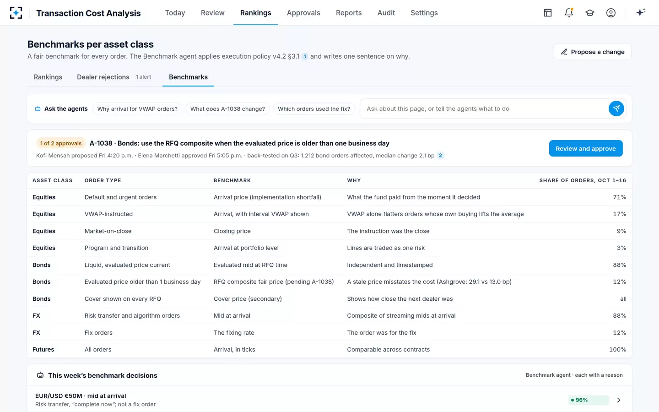This screenshot has height=412, width=659.
Task: Ask 'Which orders used the fix?'
Action: 314,109
